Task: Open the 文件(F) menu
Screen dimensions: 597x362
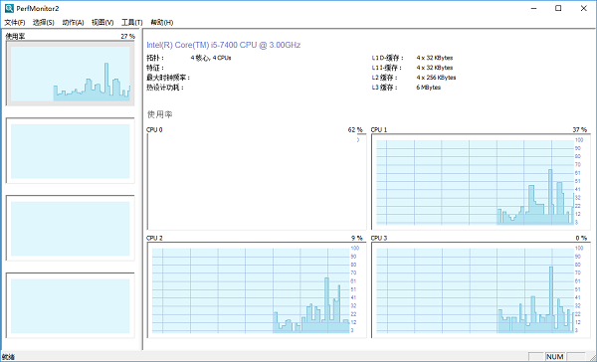Action: (x=15, y=23)
